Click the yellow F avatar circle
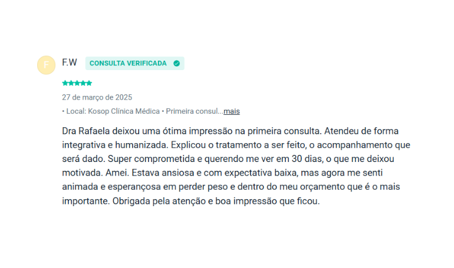The height and width of the screenshot is (268, 454). coord(47,65)
